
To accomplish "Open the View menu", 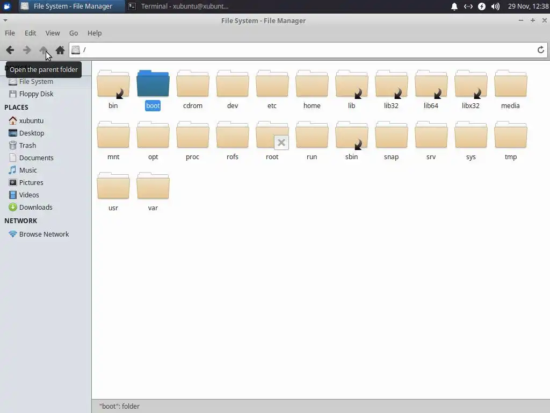I will [52, 33].
